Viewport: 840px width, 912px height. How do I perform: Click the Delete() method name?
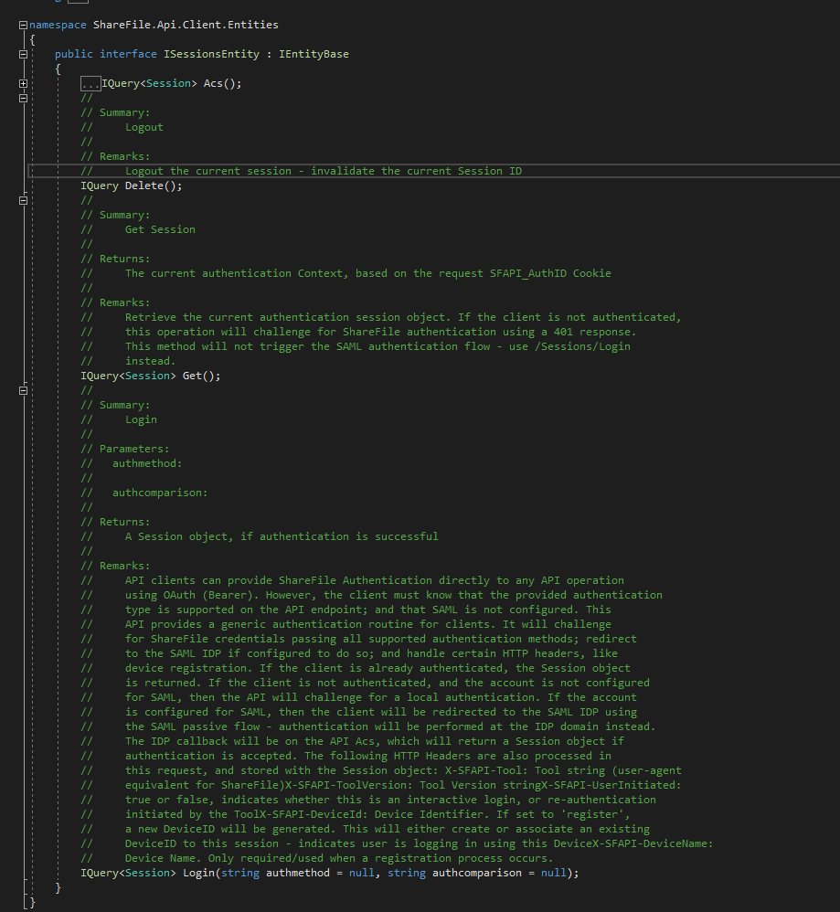tap(144, 186)
